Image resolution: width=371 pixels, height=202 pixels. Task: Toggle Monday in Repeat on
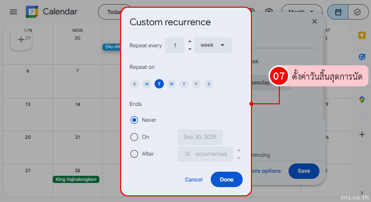coord(147,84)
